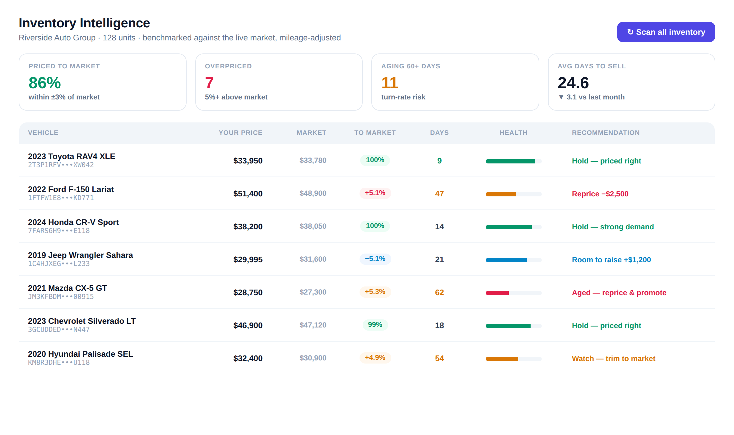Click the Mazda CX-5 red health bar
This screenshot has width=734, height=435.
513,293
